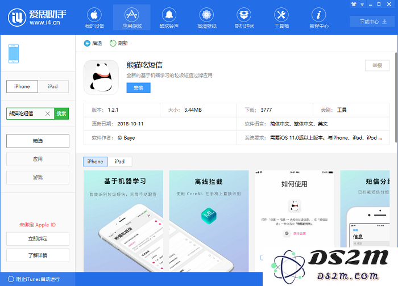This screenshot has height=286, width=398.
Task: Switch screenshots to iPhone tab
Action: (95, 161)
